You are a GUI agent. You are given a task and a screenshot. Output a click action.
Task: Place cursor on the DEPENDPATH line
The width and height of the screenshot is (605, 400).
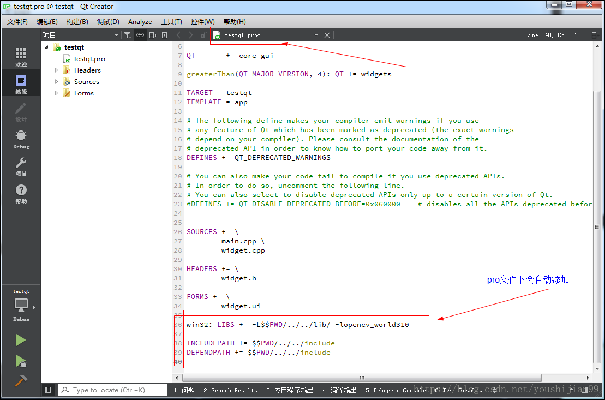click(x=259, y=353)
